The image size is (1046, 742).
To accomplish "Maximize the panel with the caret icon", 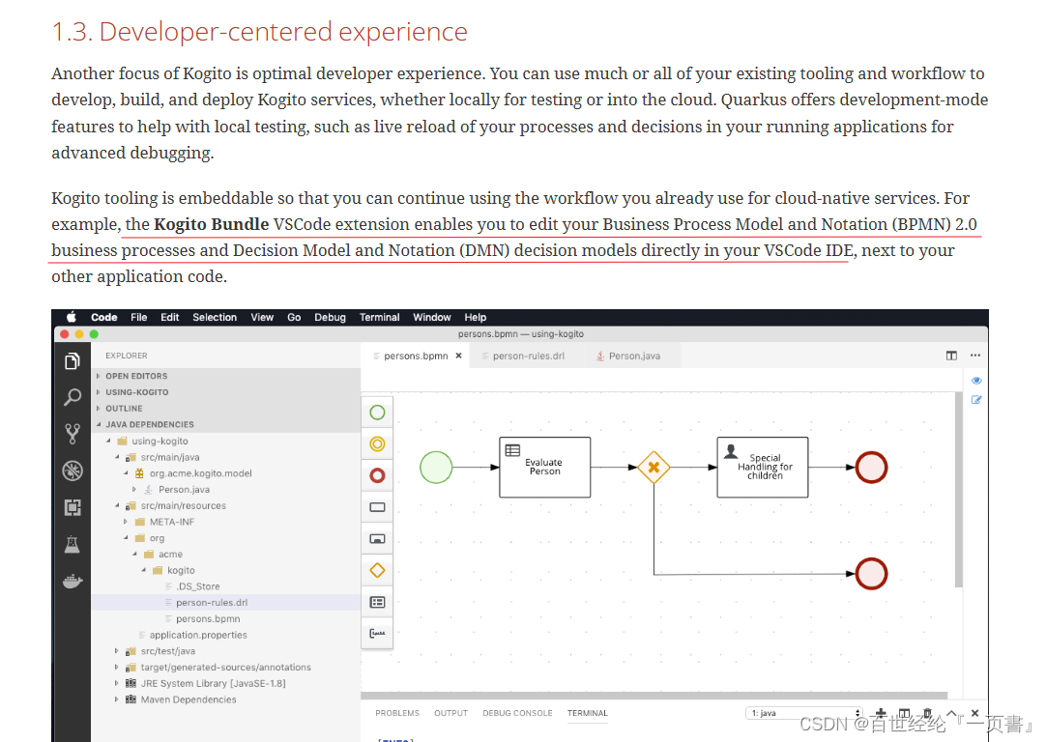I will [x=951, y=713].
